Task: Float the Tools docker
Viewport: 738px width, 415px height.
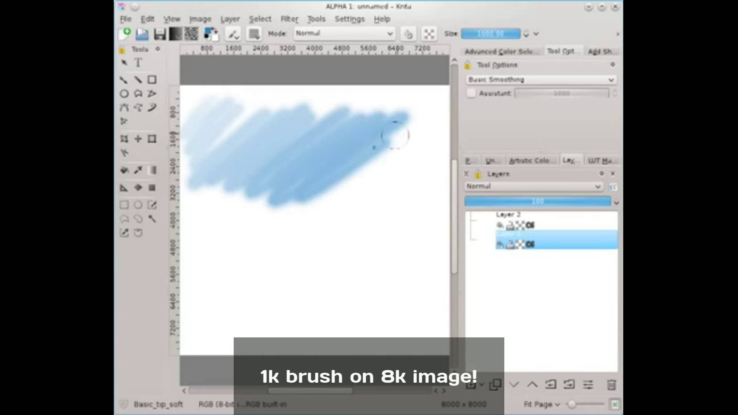Action: [158, 49]
